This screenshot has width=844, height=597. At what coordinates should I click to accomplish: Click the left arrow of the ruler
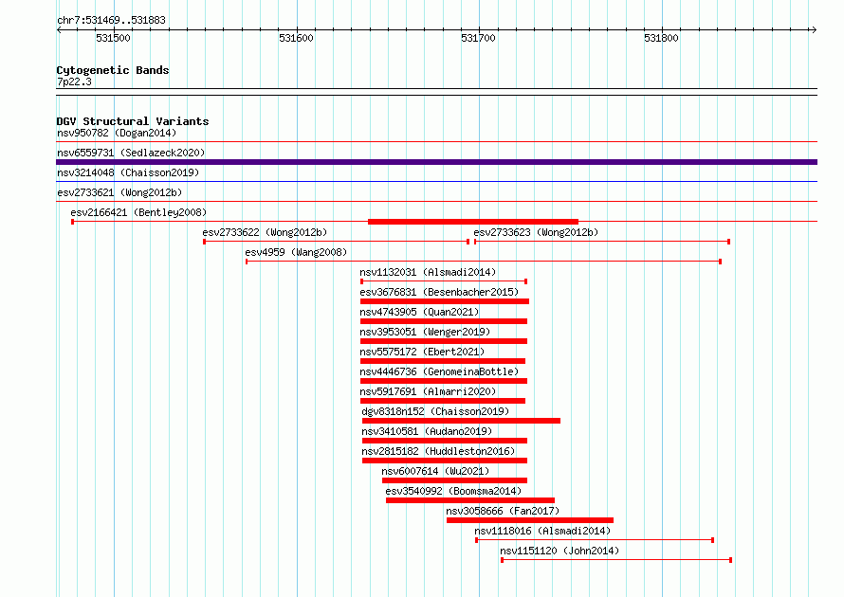59,29
